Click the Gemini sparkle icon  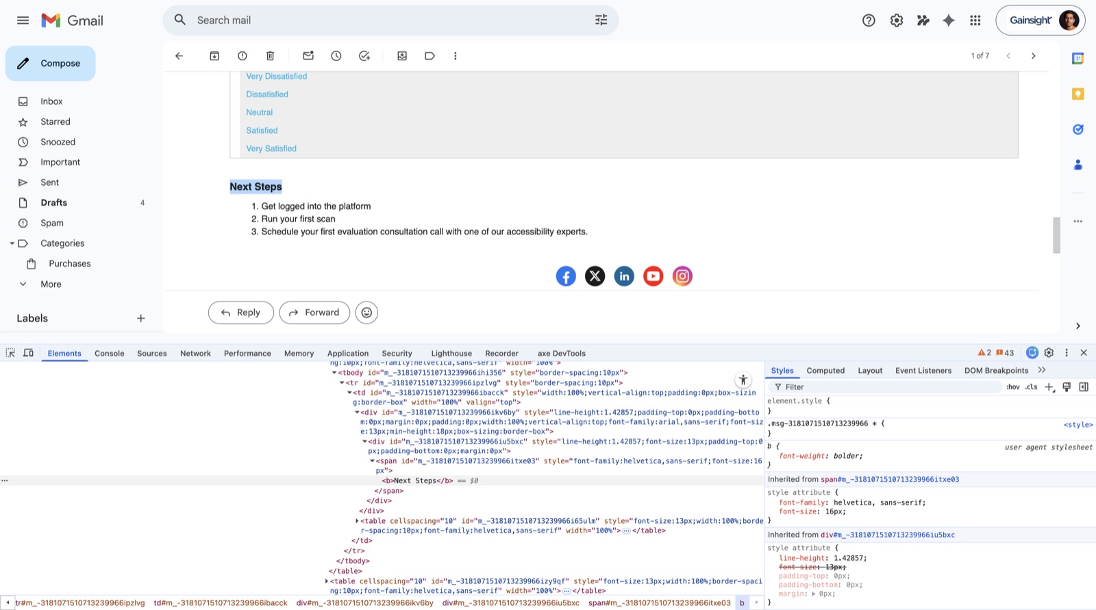(x=949, y=20)
